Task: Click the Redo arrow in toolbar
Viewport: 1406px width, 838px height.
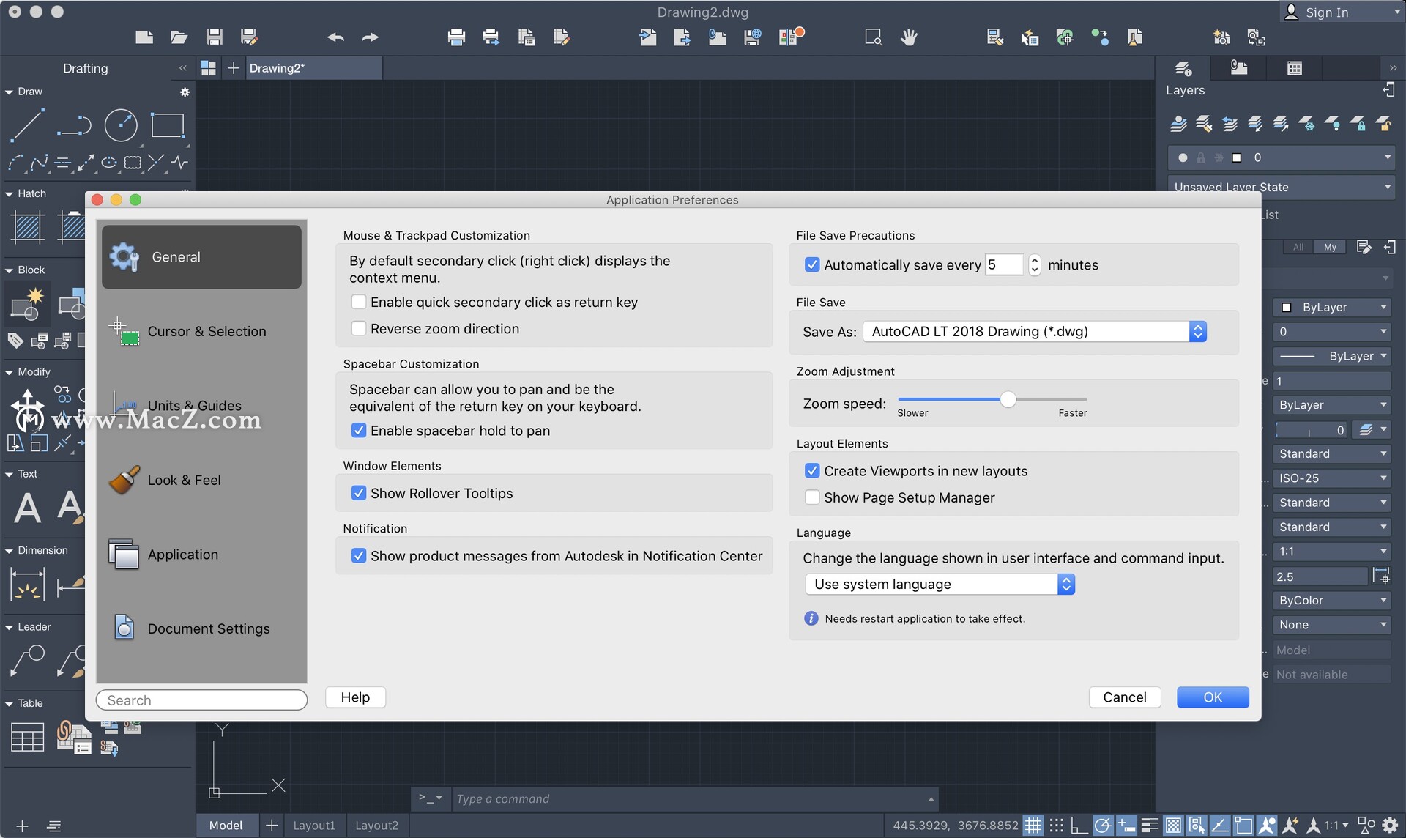Action: 371,37
